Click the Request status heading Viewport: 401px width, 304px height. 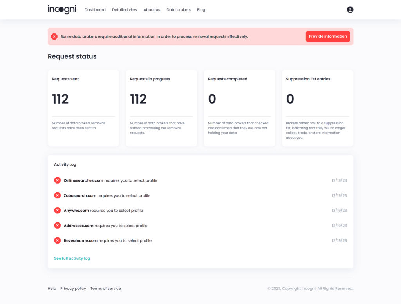(x=72, y=56)
